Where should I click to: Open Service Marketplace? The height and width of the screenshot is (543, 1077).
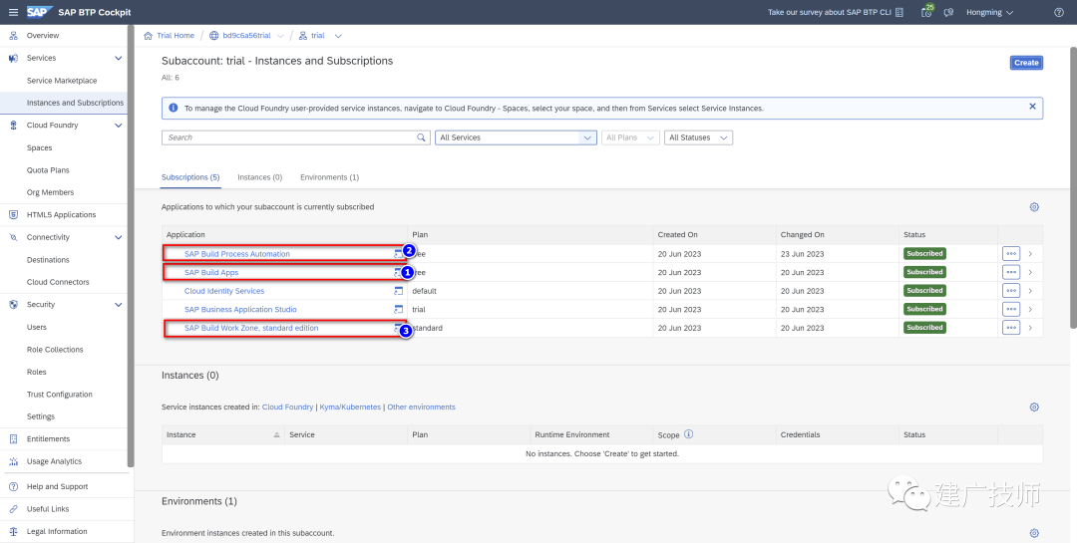tap(62, 81)
